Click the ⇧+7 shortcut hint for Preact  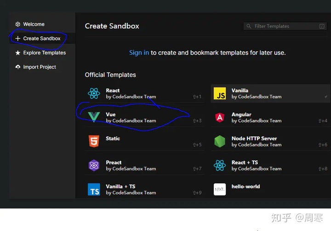tap(197, 169)
